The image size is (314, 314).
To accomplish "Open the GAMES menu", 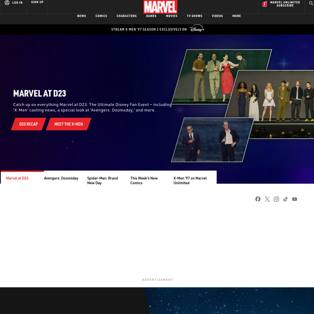I will (x=151, y=16).
